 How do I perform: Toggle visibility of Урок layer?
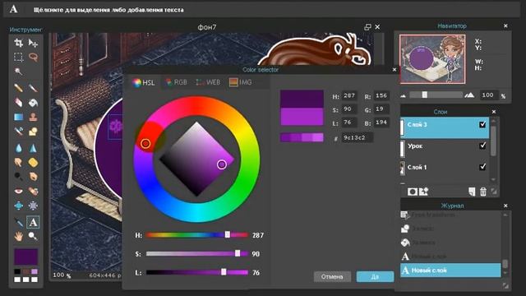click(x=482, y=146)
